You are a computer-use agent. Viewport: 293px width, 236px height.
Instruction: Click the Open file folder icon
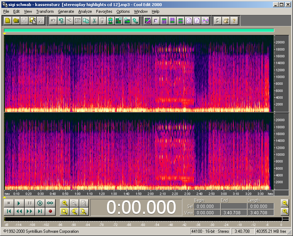16,21
